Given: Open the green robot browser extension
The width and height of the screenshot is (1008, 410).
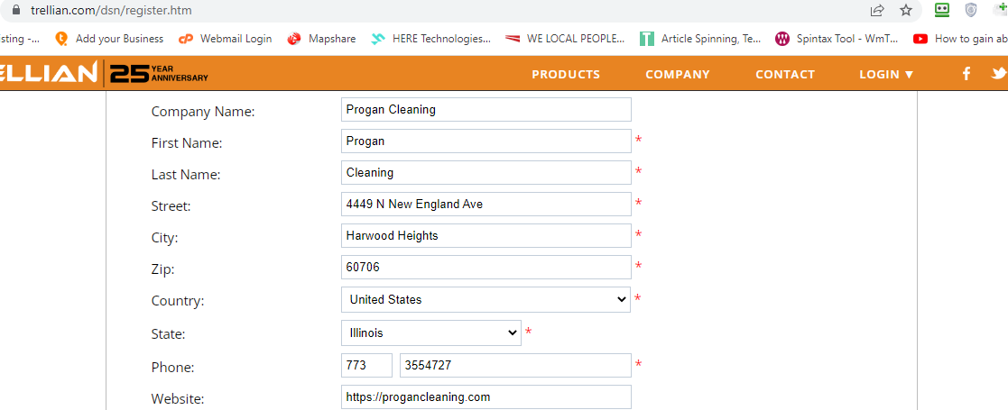Looking at the screenshot, I should click(942, 11).
